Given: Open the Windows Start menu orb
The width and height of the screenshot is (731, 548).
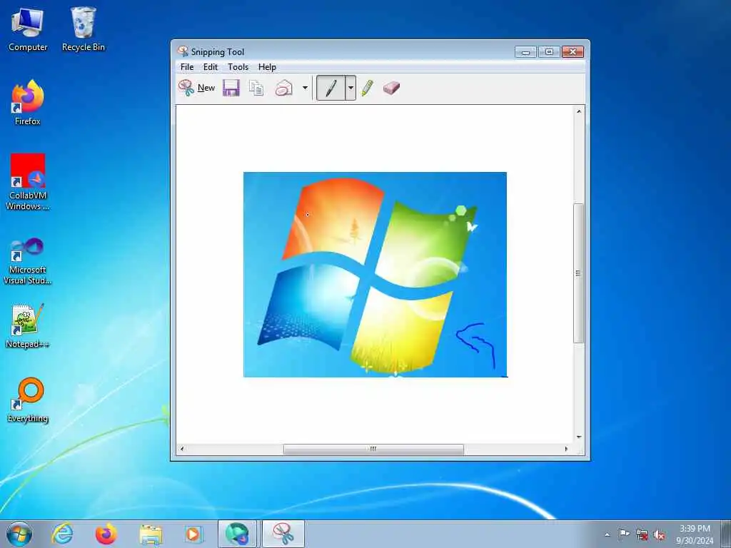Looking at the screenshot, I should click(19, 534).
